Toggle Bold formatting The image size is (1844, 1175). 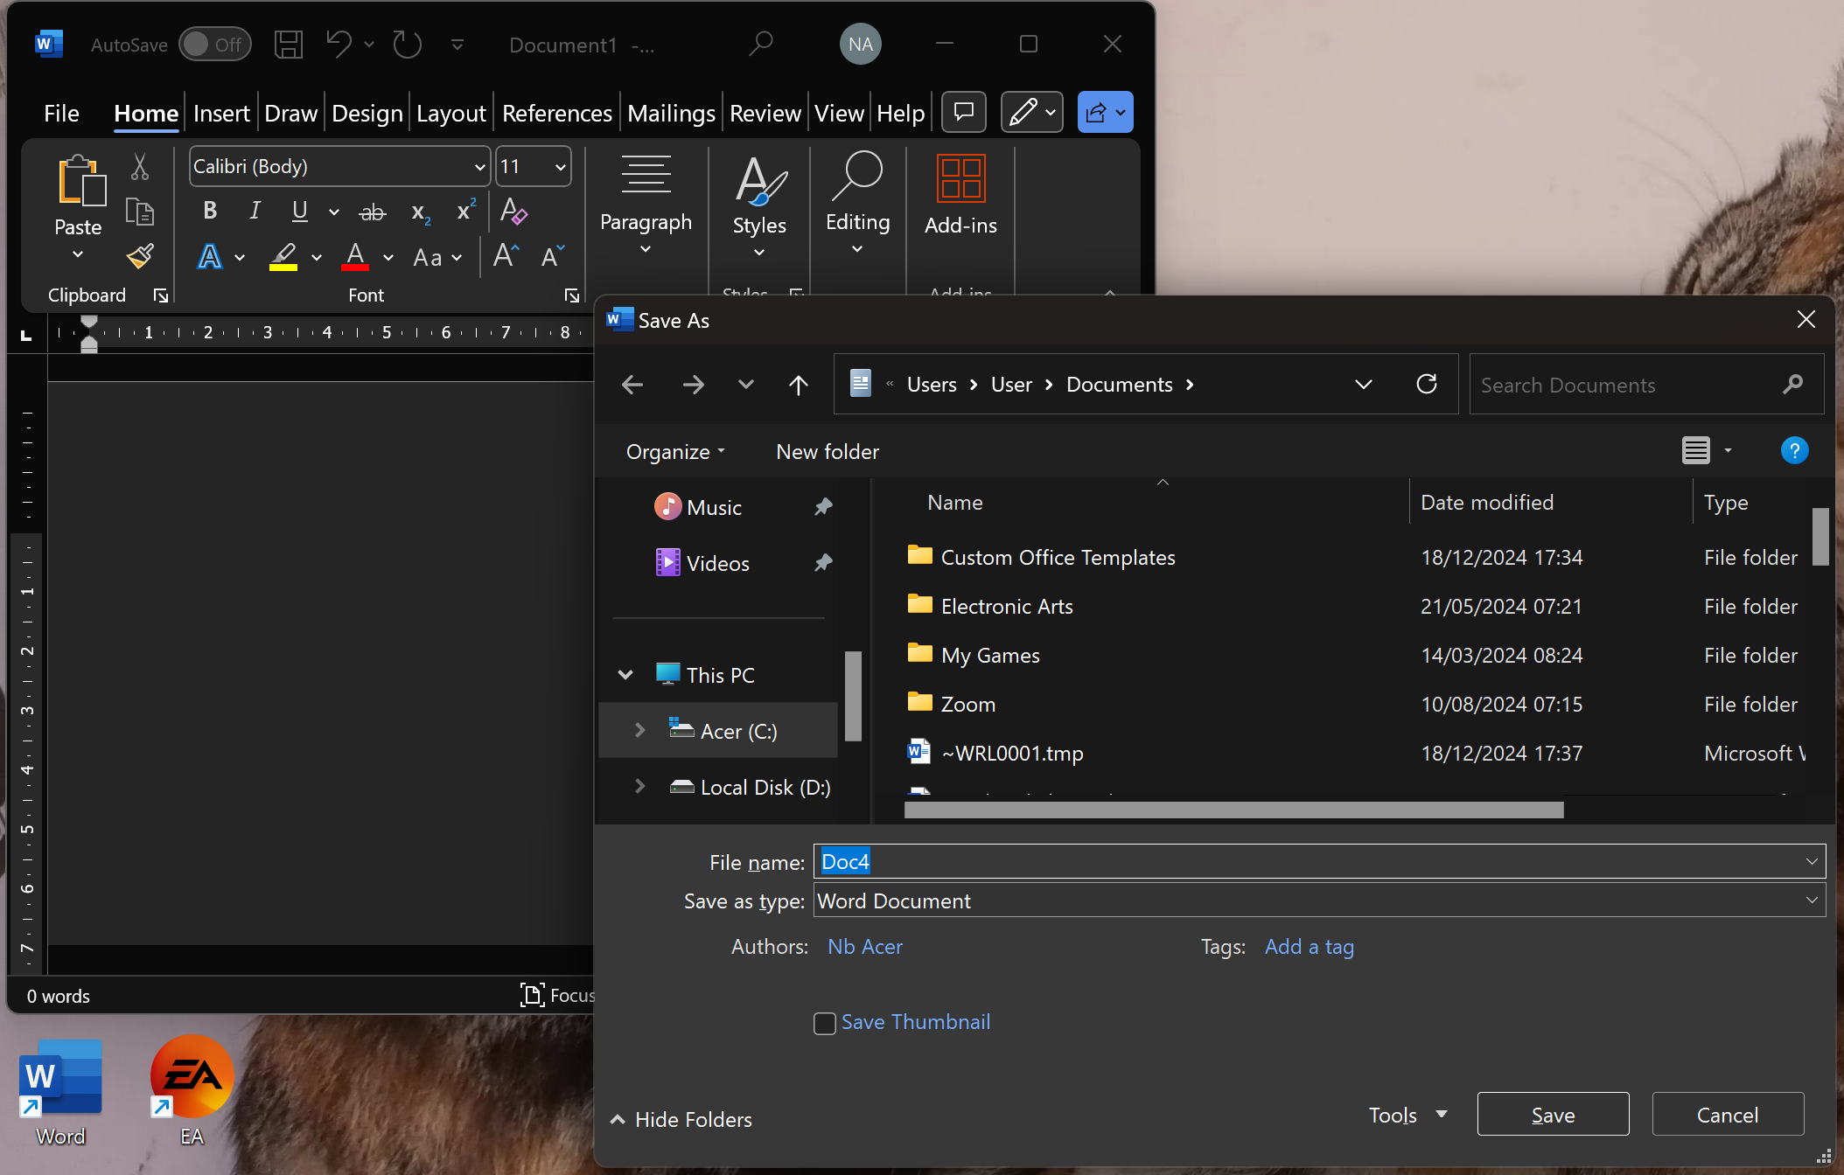pos(209,210)
